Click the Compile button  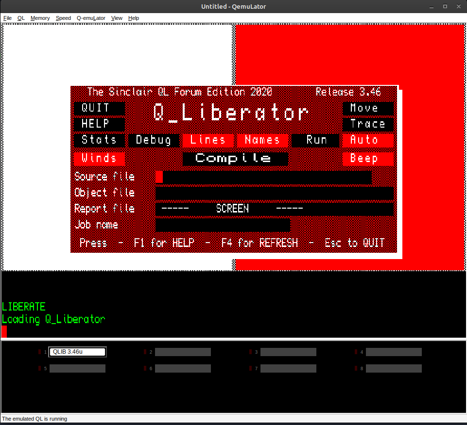point(235,159)
